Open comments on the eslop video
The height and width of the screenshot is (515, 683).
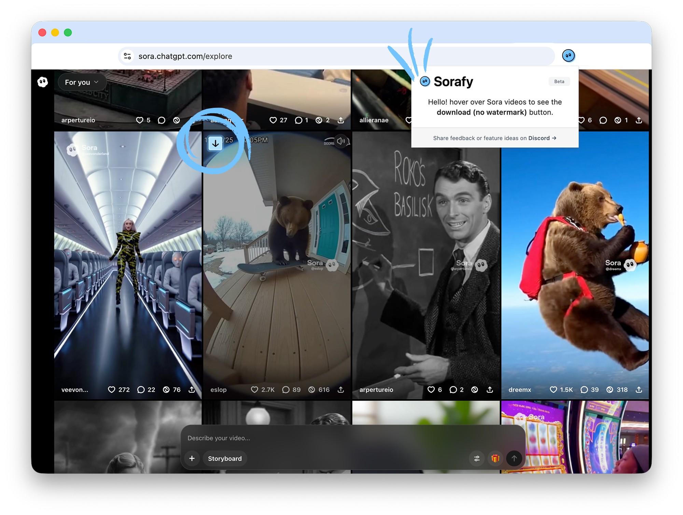tap(286, 390)
